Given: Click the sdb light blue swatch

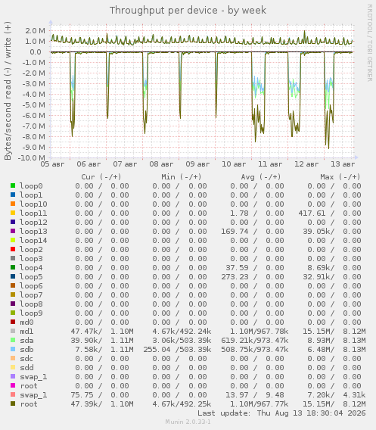Looking at the screenshot, I should click(x=13, y=349).
